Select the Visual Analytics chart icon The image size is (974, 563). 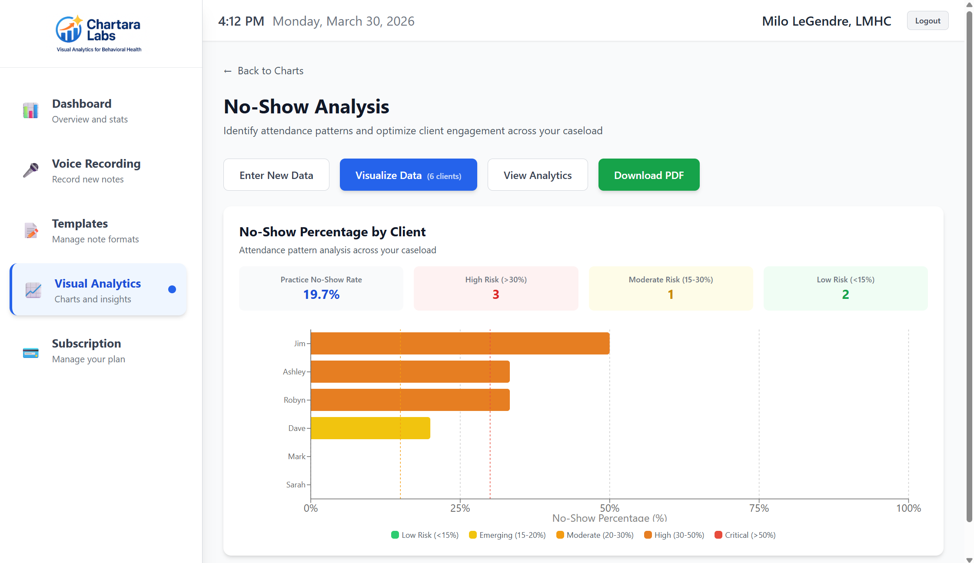33,290
